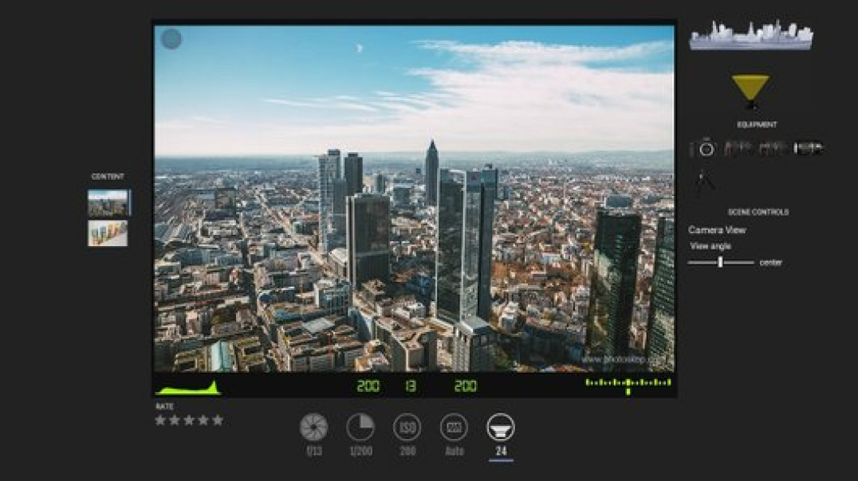The width and height of the screenshot is (858, 481).
Task: Rate the photo two stars
Action: click(175, 420)
